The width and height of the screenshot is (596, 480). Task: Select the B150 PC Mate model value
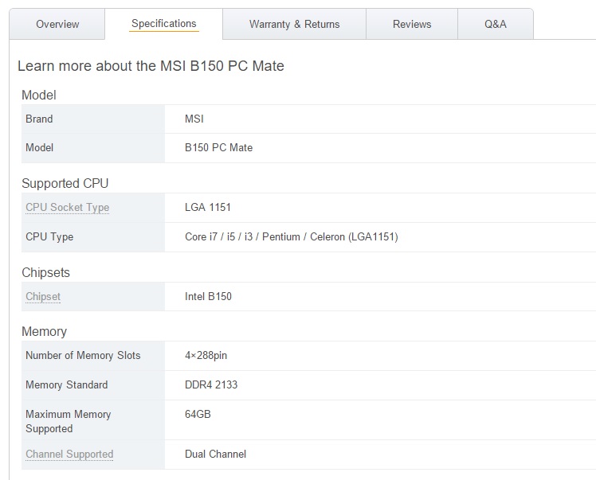(218, 148)
